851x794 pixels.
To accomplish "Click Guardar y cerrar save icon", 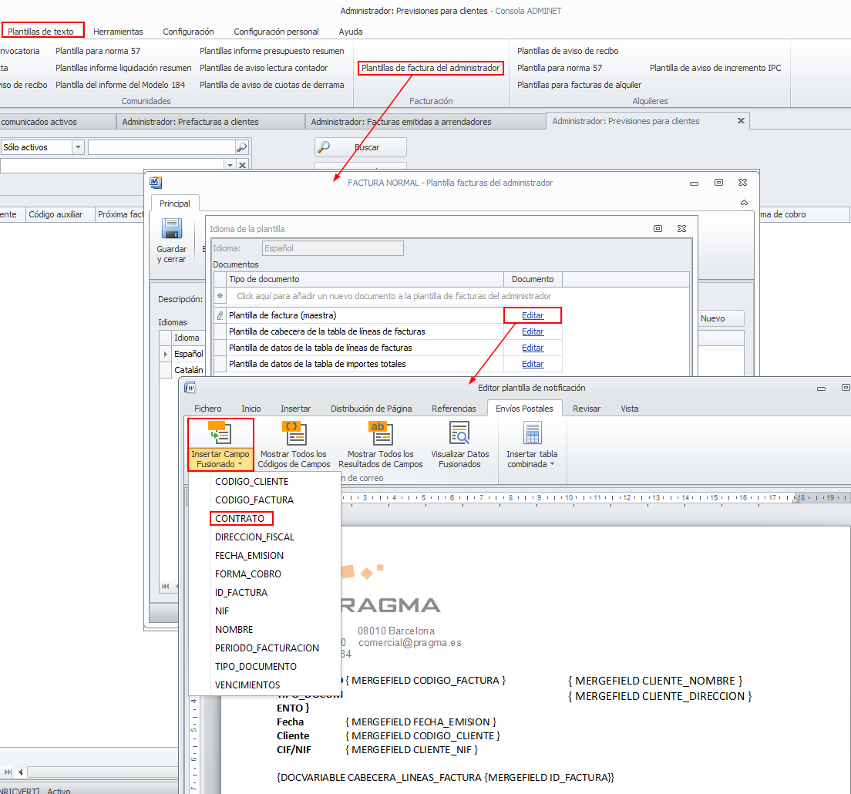I will pyautogui.click(x=171, y=228).
